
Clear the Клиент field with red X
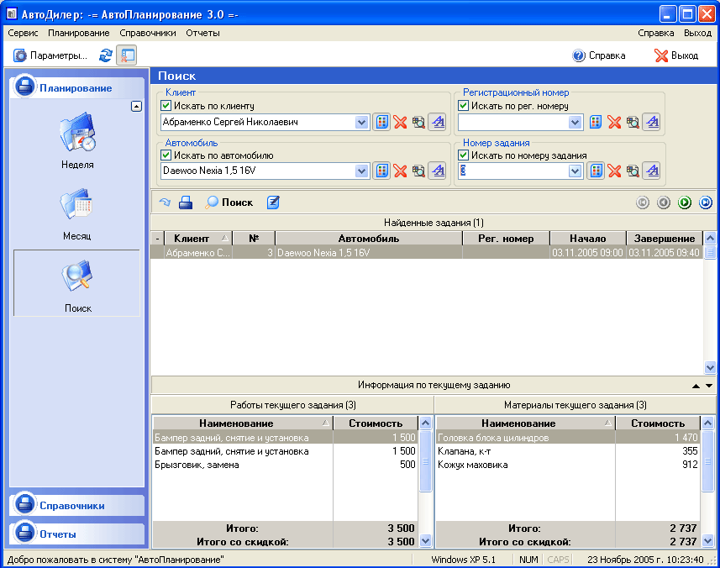click(x=400, y=123)
